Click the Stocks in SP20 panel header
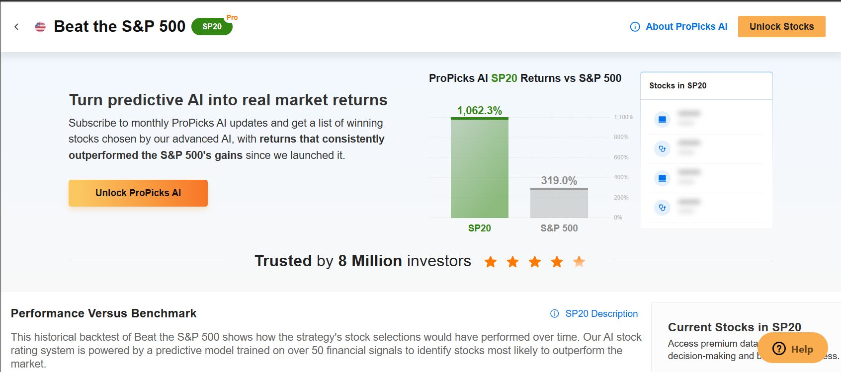Image resolution: width=841 pixels, height=372 pixels. click(x=677, y=85)
